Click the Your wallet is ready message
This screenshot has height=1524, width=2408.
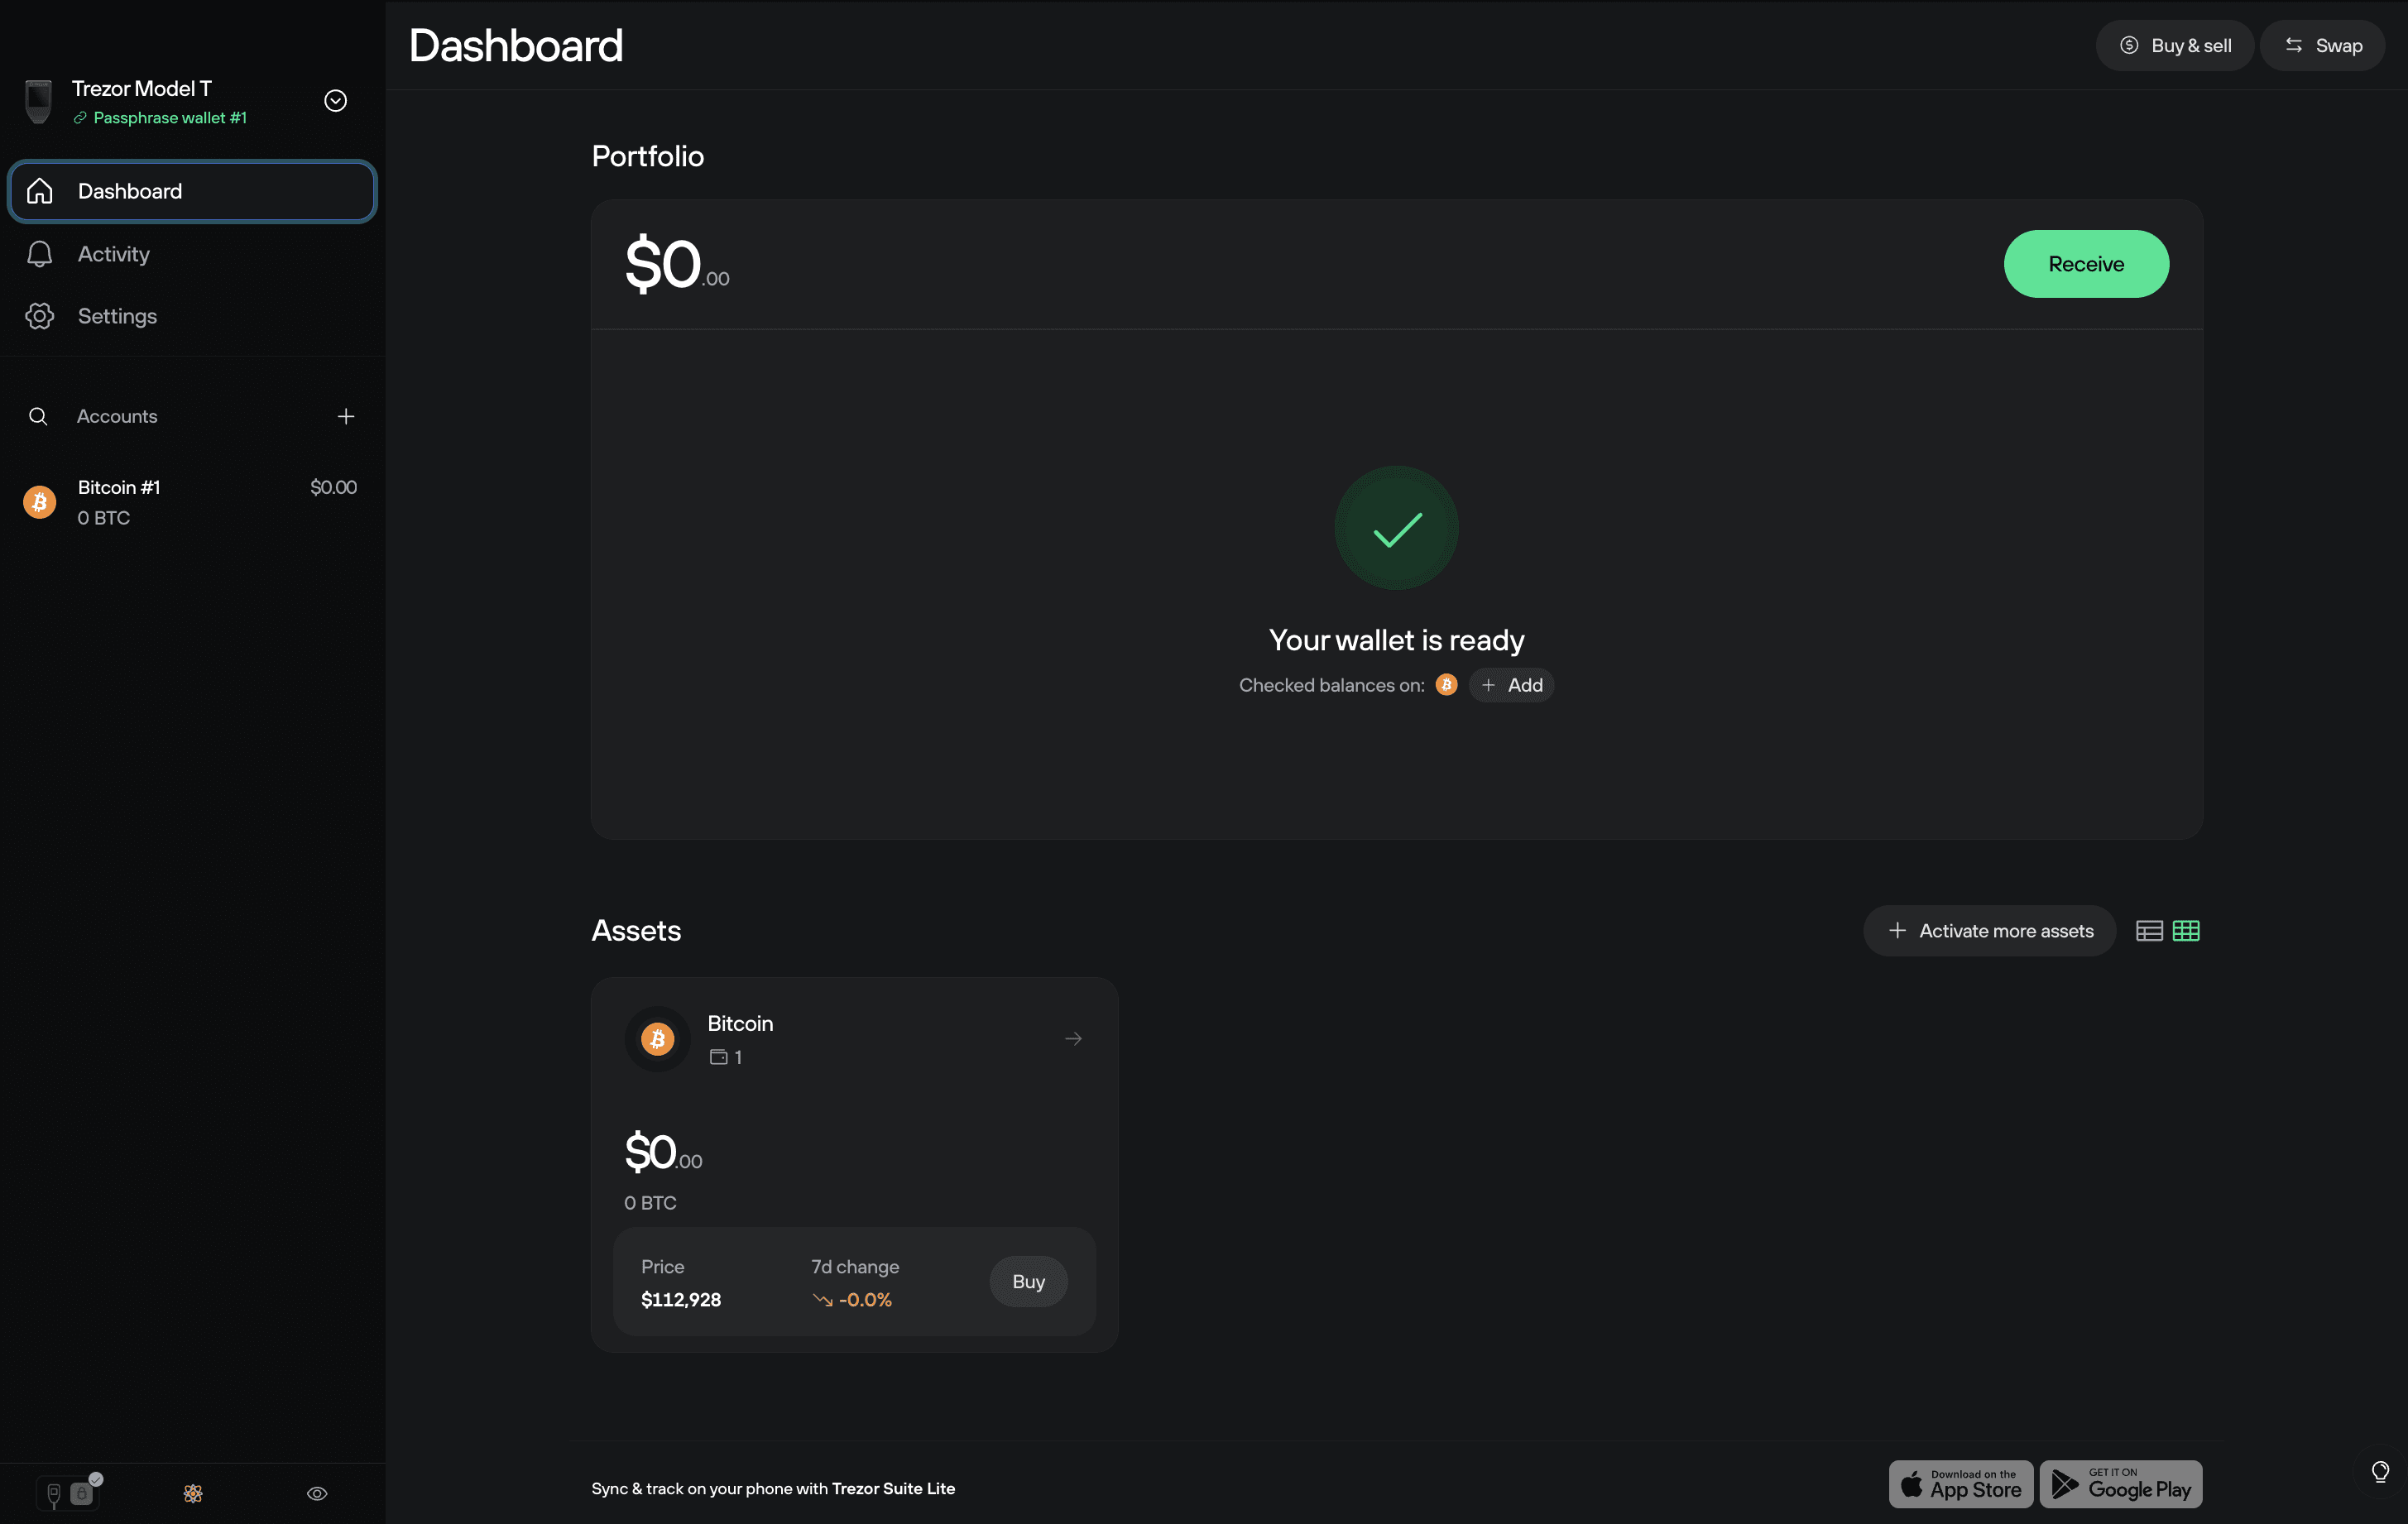pos(1396,640)
